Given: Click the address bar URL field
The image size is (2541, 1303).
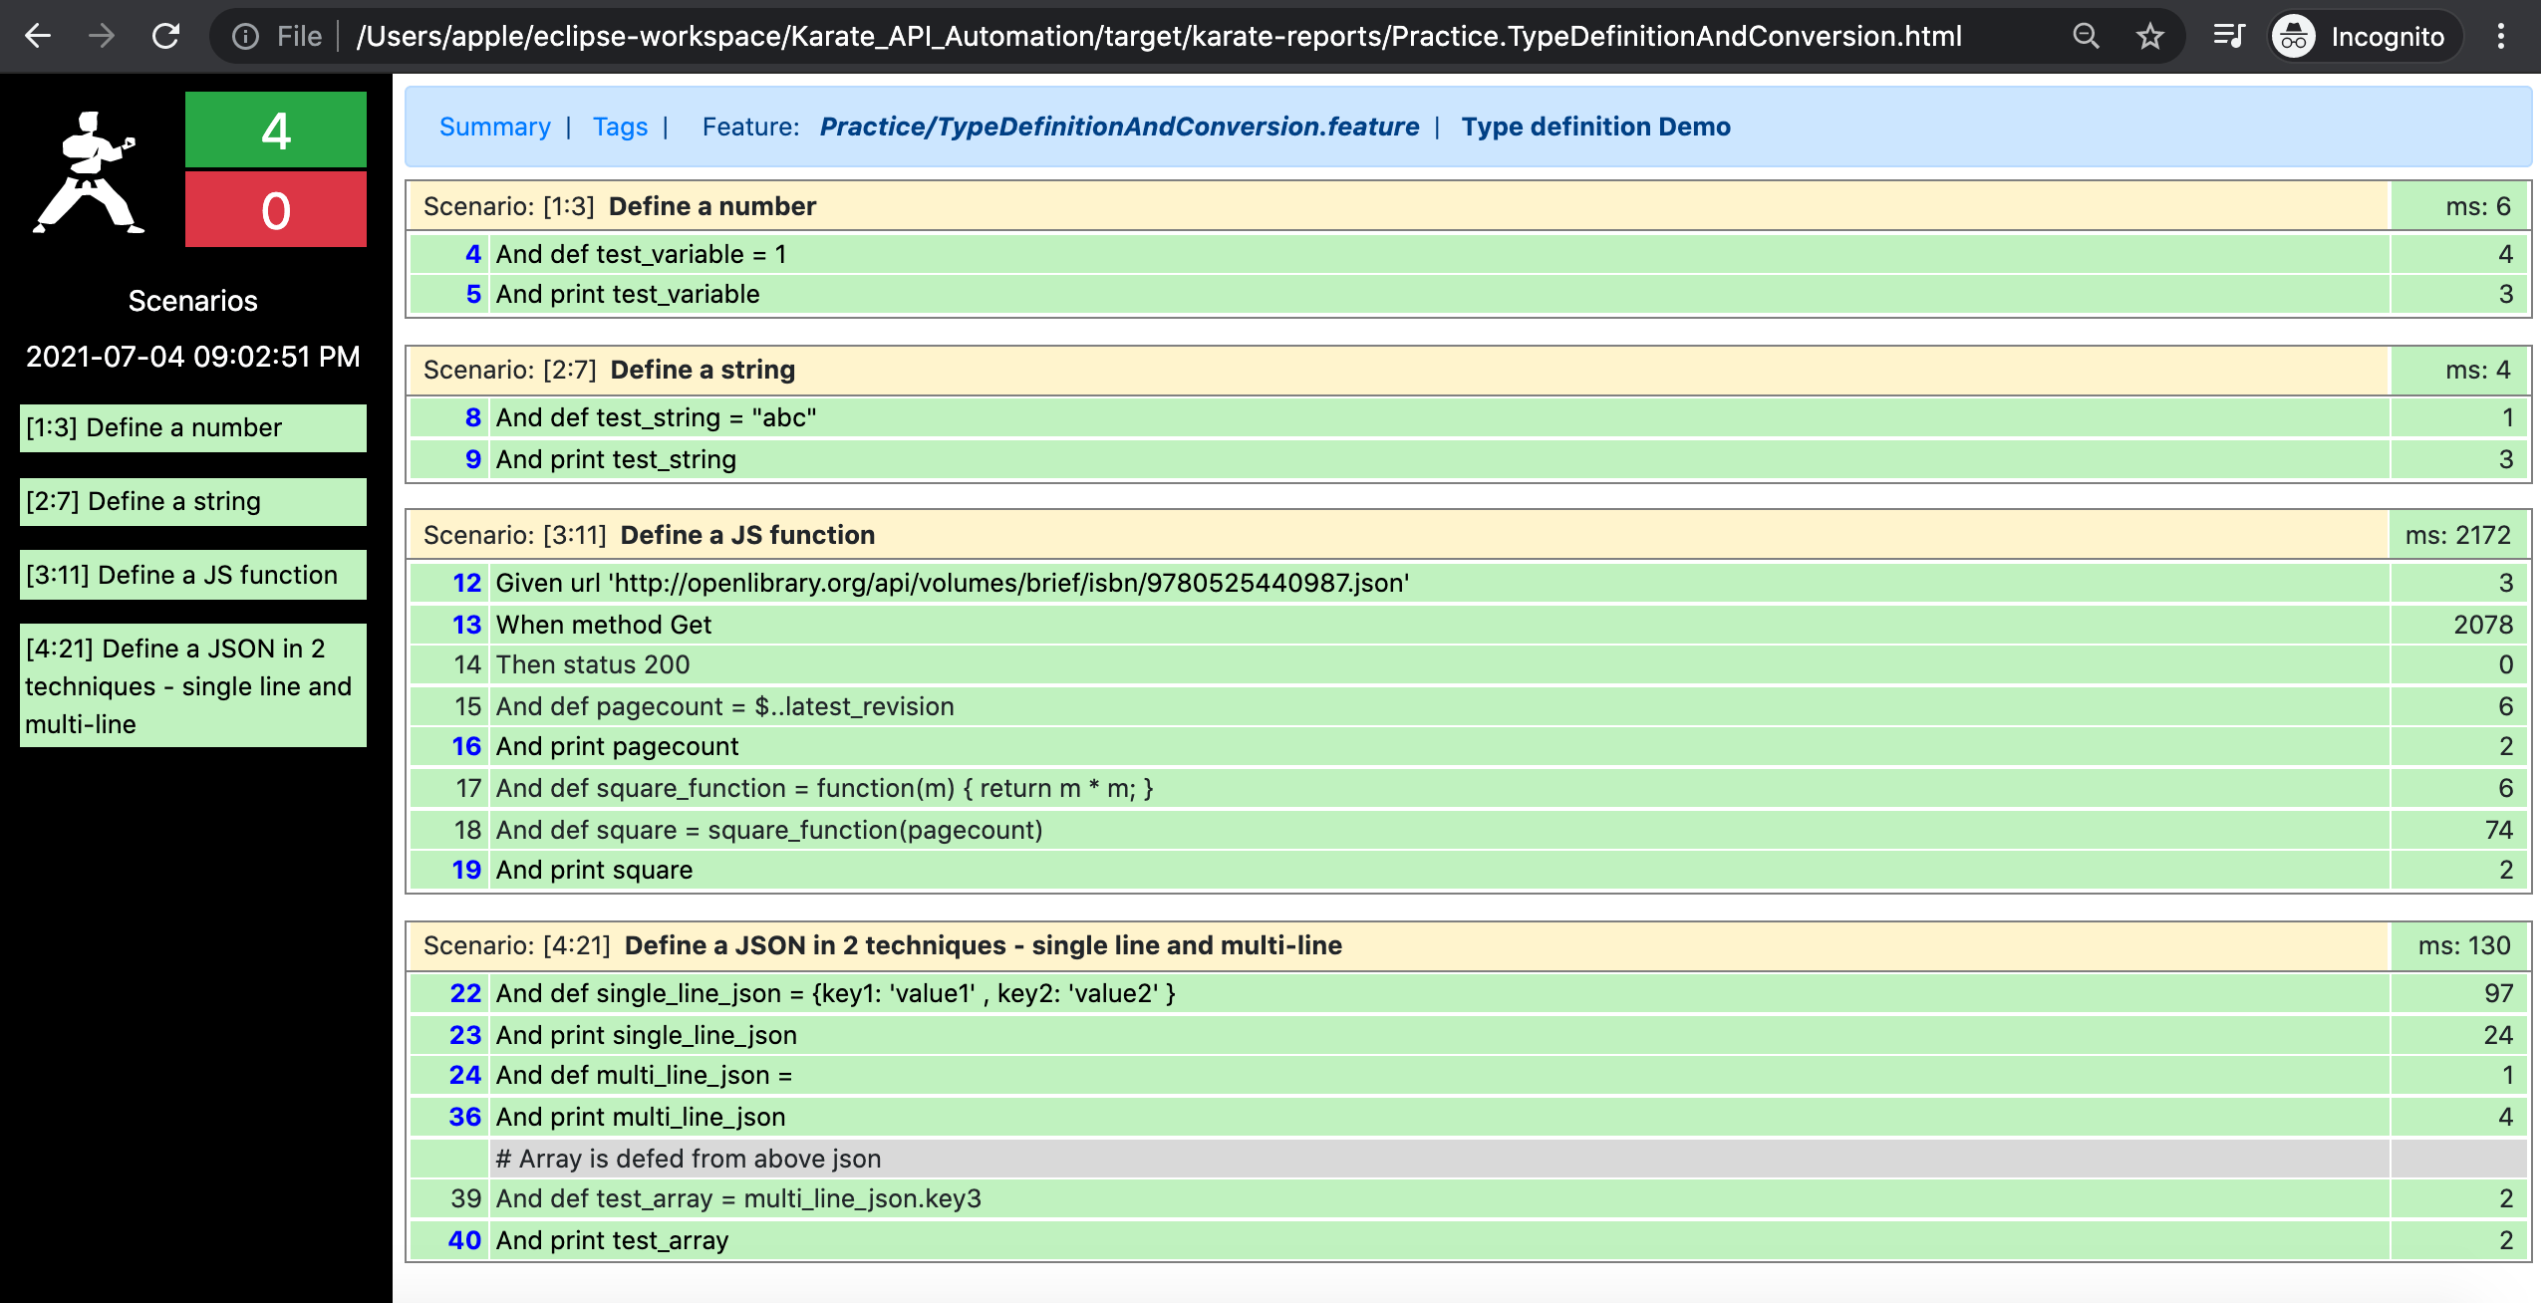Looking at the screenshot, I should 1156,37.
